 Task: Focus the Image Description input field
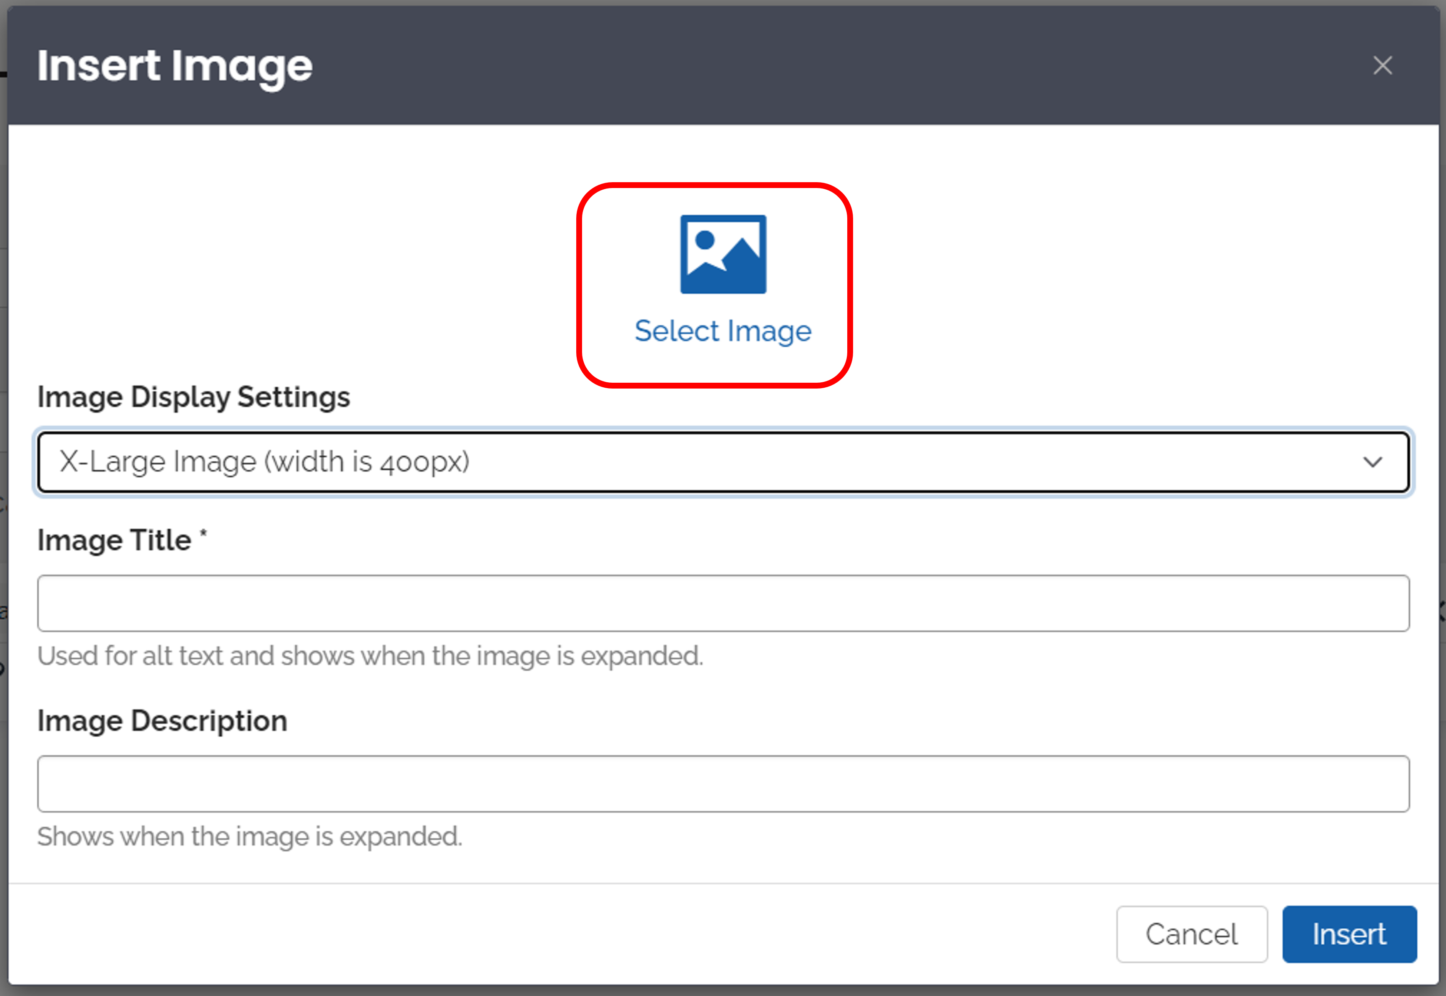pos(723,783)
